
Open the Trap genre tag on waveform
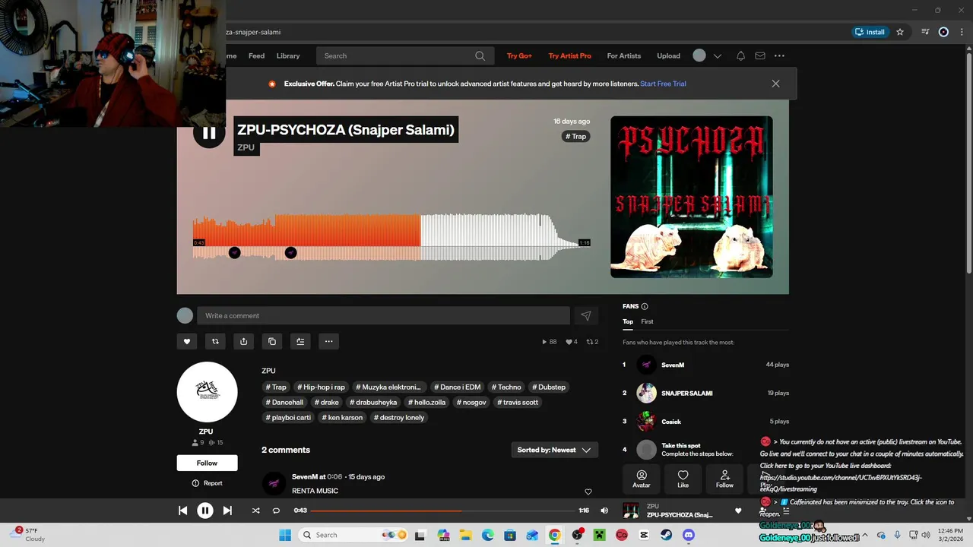coord(575,137)
